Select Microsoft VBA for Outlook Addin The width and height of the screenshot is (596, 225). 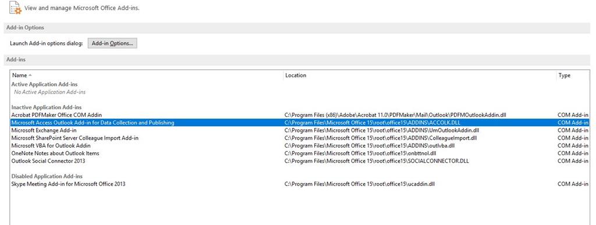[x=300, y=145]
